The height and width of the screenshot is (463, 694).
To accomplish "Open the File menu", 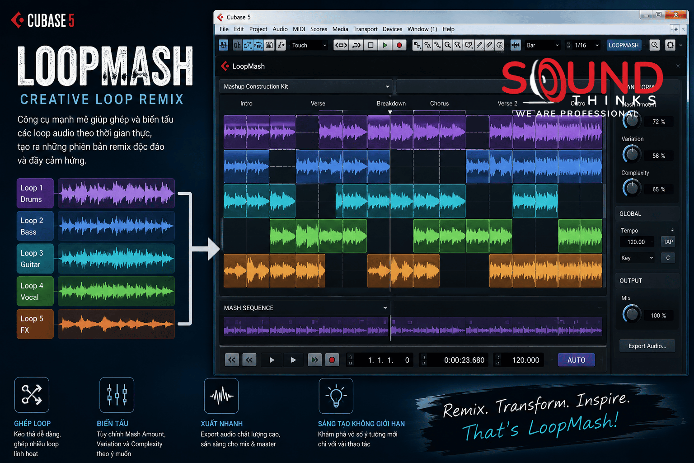I will [224, 29].
